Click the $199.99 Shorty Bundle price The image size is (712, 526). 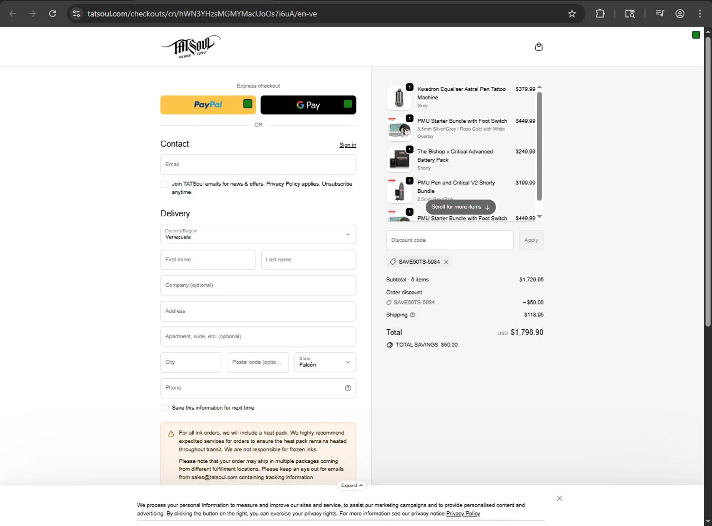tap(525, 183)
